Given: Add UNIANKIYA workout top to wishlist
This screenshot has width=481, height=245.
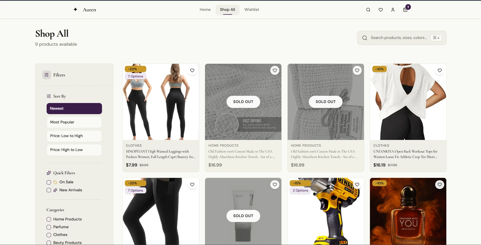Looking at the screenshot, I should [x=440, y=70].
